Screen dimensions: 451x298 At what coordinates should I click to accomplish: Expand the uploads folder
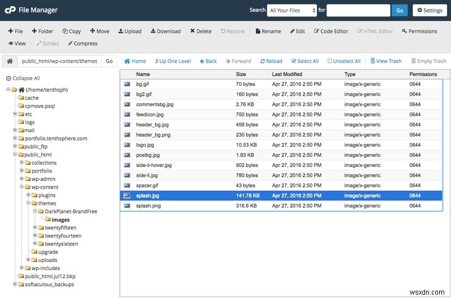28,260
